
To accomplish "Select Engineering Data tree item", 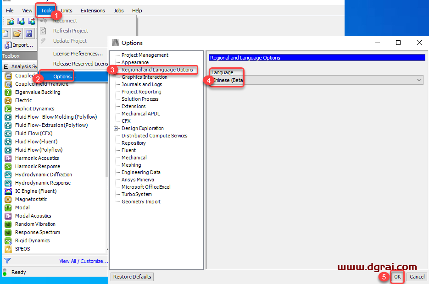I will (x=141, y=172).
